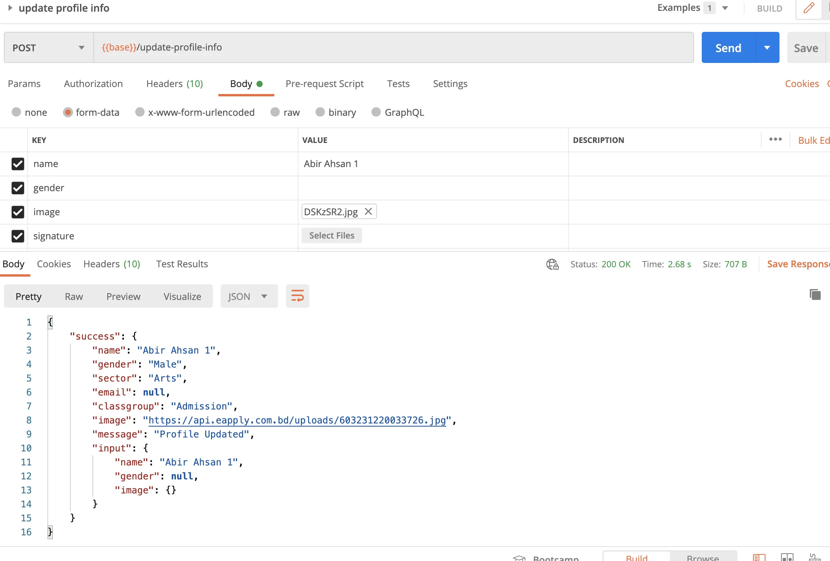Open the uploaded image URL link
This screenshot has height=561, width=830.
pos(297,420)
